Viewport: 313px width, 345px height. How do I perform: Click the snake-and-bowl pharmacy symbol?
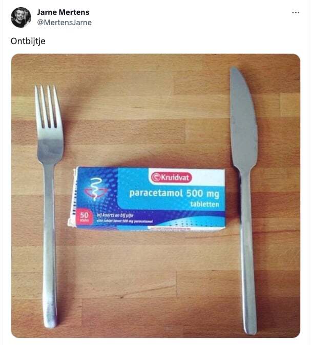[x=96, y=190]
